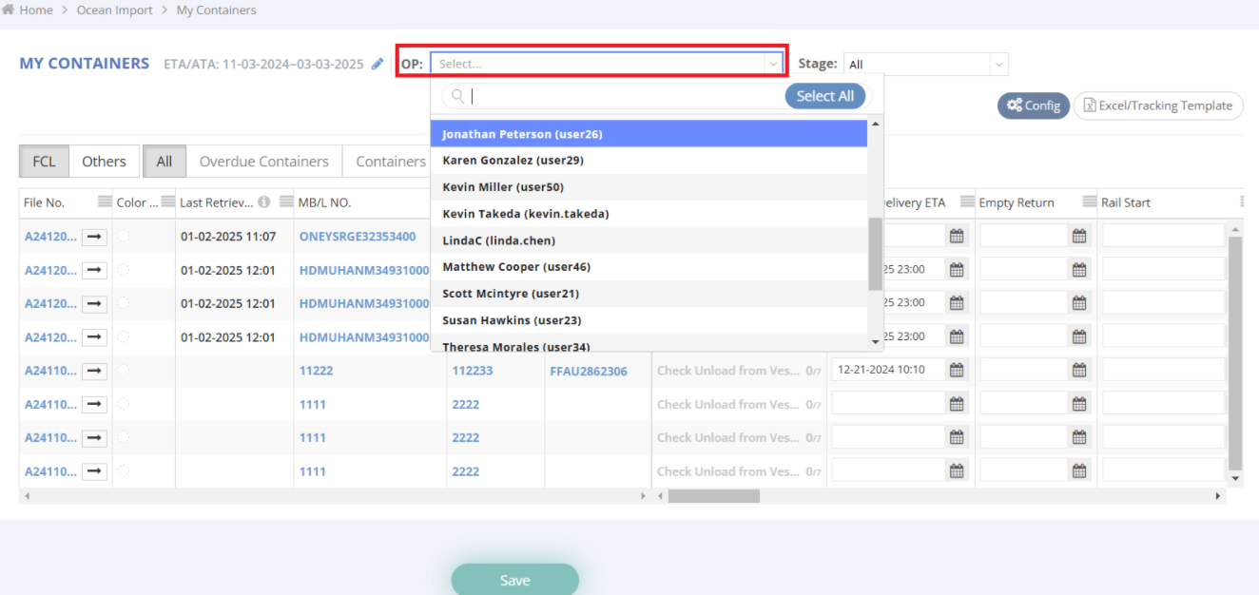Screen dimensions: 1259x595
Task: Collapse the OP select dropdown arrow
Action: pos(772,65)
